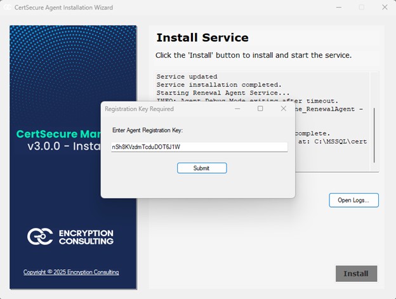Viewport: 396px width, 299px height.
Task: Open Logs from the installer
Action: click(353, 200)
